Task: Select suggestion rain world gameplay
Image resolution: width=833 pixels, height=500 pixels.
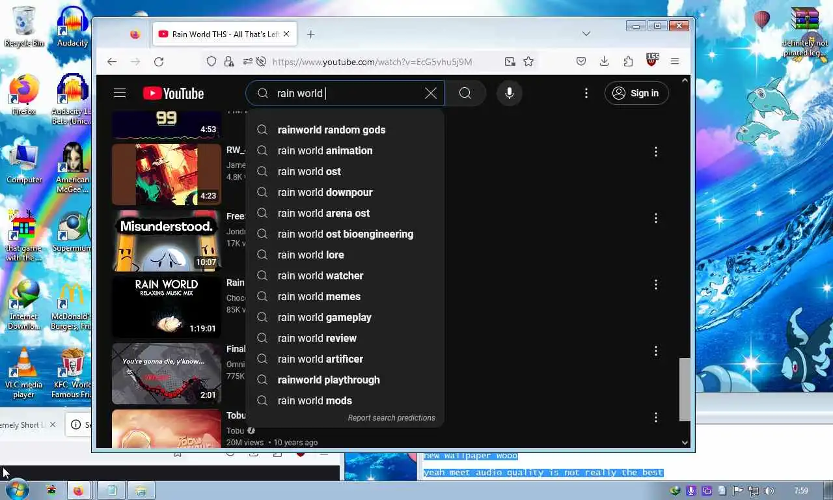Action: (x=345, y=317)
